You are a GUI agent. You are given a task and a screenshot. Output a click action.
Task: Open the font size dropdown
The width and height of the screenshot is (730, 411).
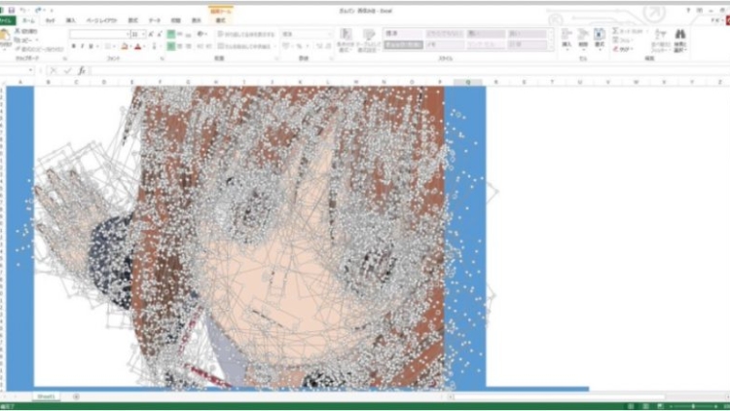pyautogui.click(x=137, y=33)
